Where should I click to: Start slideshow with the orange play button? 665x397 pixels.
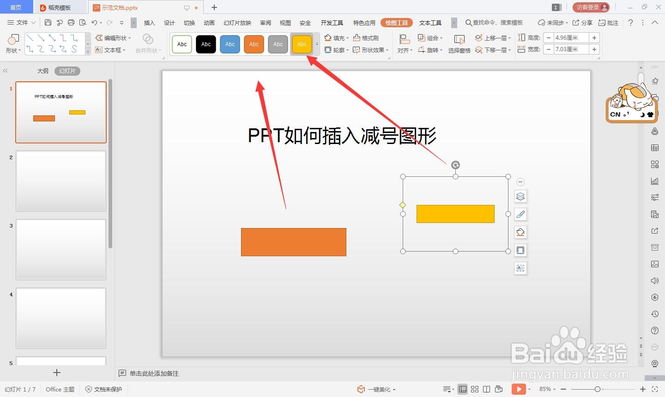coord(519,389)
